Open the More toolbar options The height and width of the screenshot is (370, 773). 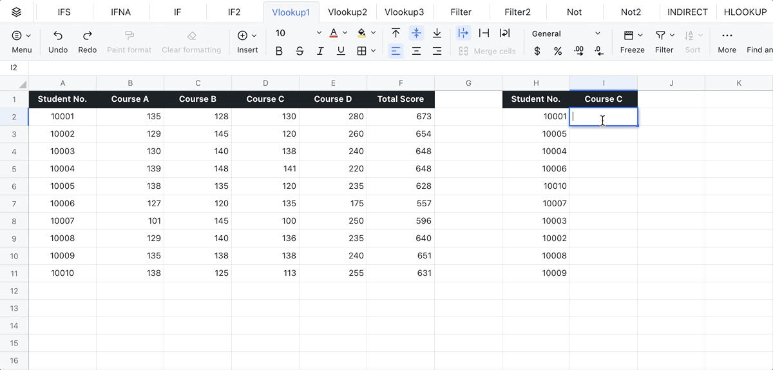(727, 41)
